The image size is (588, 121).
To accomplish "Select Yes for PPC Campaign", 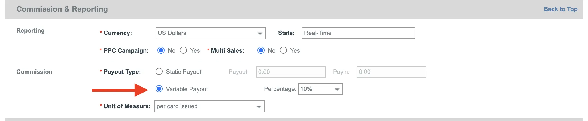I will tap(183, 50).
